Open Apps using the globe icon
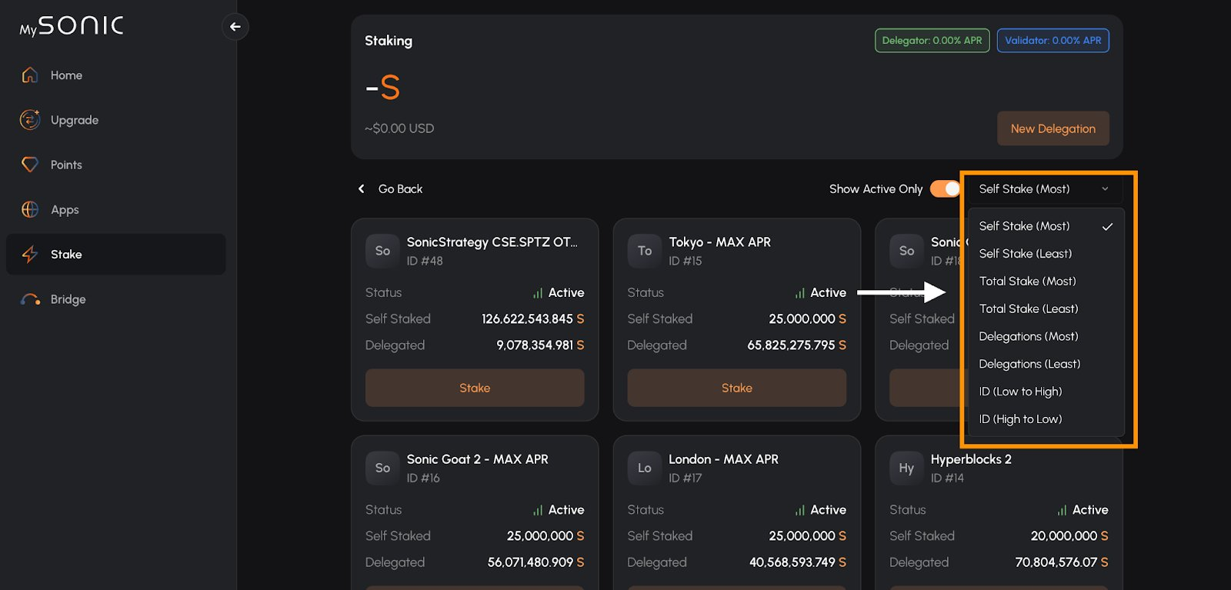 [30, 209]
